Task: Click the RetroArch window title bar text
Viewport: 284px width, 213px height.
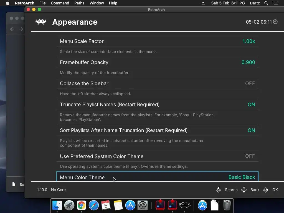Action: pos(156,10)
